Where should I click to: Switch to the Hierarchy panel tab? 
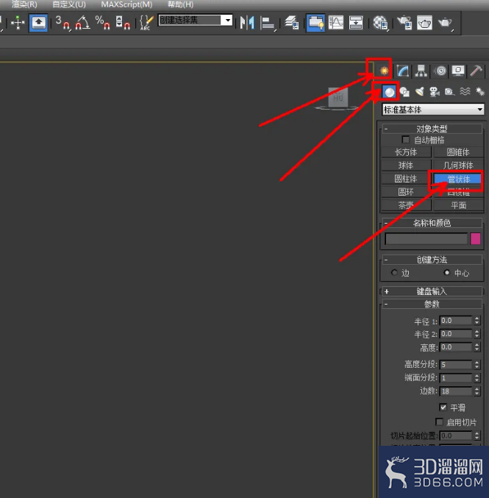pyautogui.click(x=421, y=71)
